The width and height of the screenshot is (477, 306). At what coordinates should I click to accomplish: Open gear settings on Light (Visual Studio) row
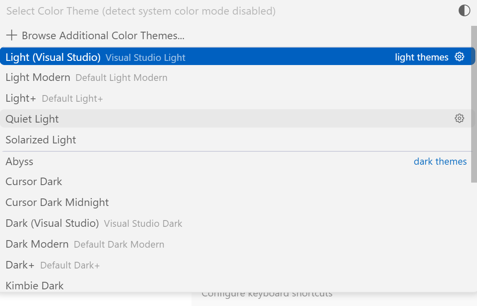click(x=459, y=57)
